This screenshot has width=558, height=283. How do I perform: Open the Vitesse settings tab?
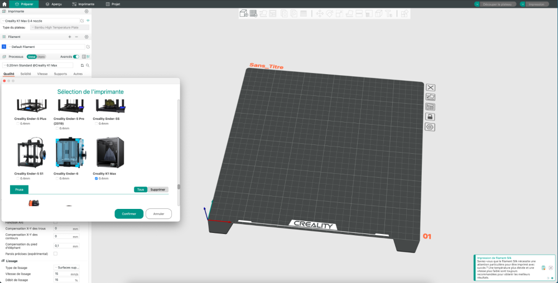[x=42, y=74]
